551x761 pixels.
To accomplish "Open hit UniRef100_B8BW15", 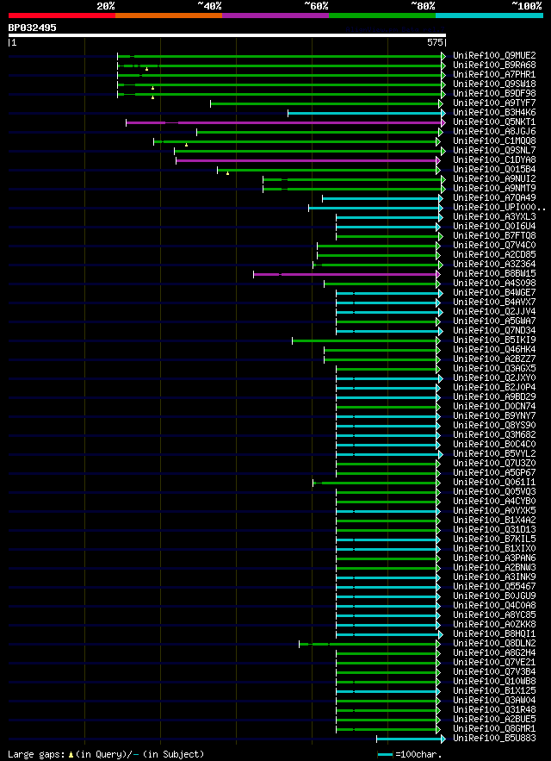I will point(494,274).
